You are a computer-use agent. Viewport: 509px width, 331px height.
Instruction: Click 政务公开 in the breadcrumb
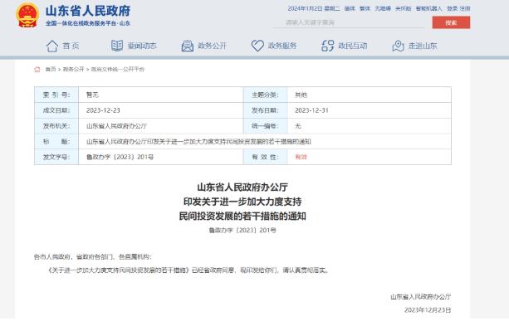coord(73,69)
